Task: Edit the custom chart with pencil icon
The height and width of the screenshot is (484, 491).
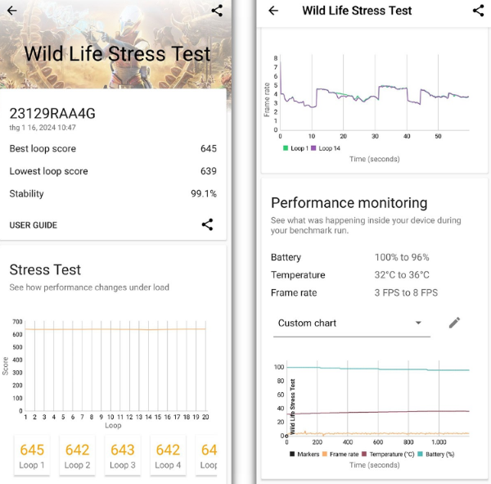Action: (454, 323)
